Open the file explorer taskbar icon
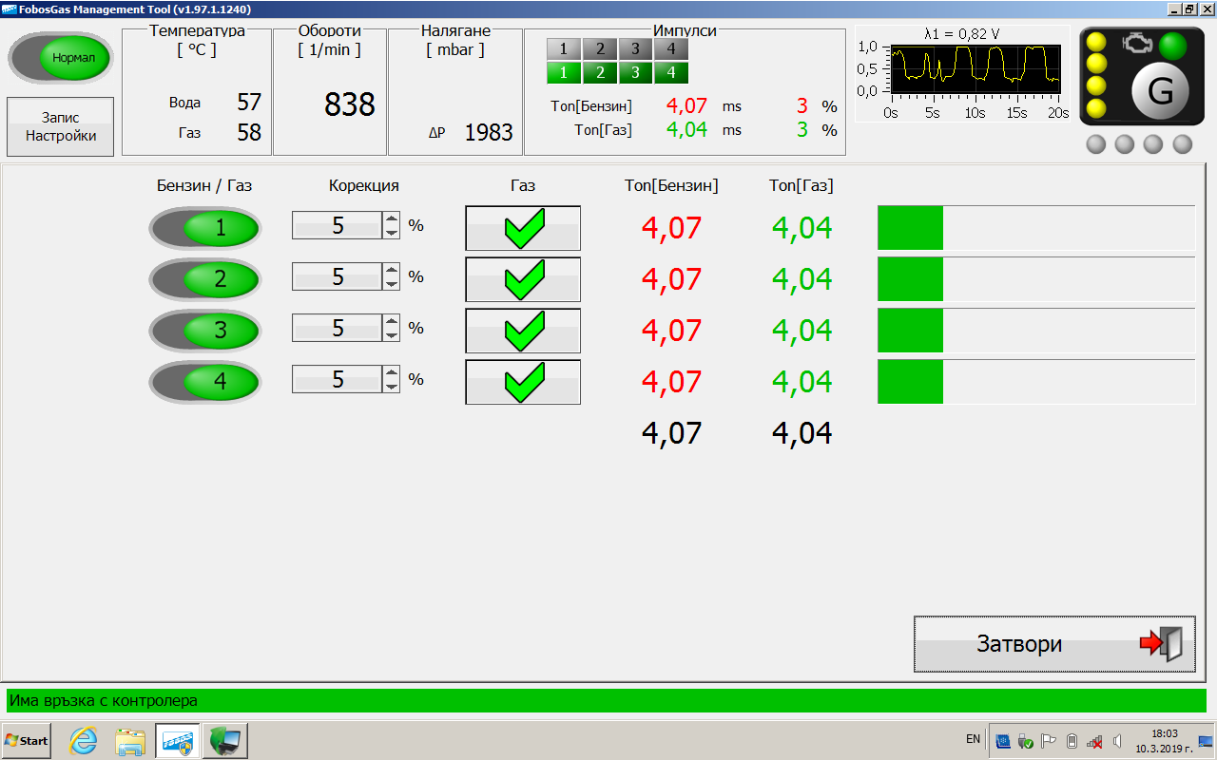The width and height of the screenshot is (1217, 760). [130, 740]
